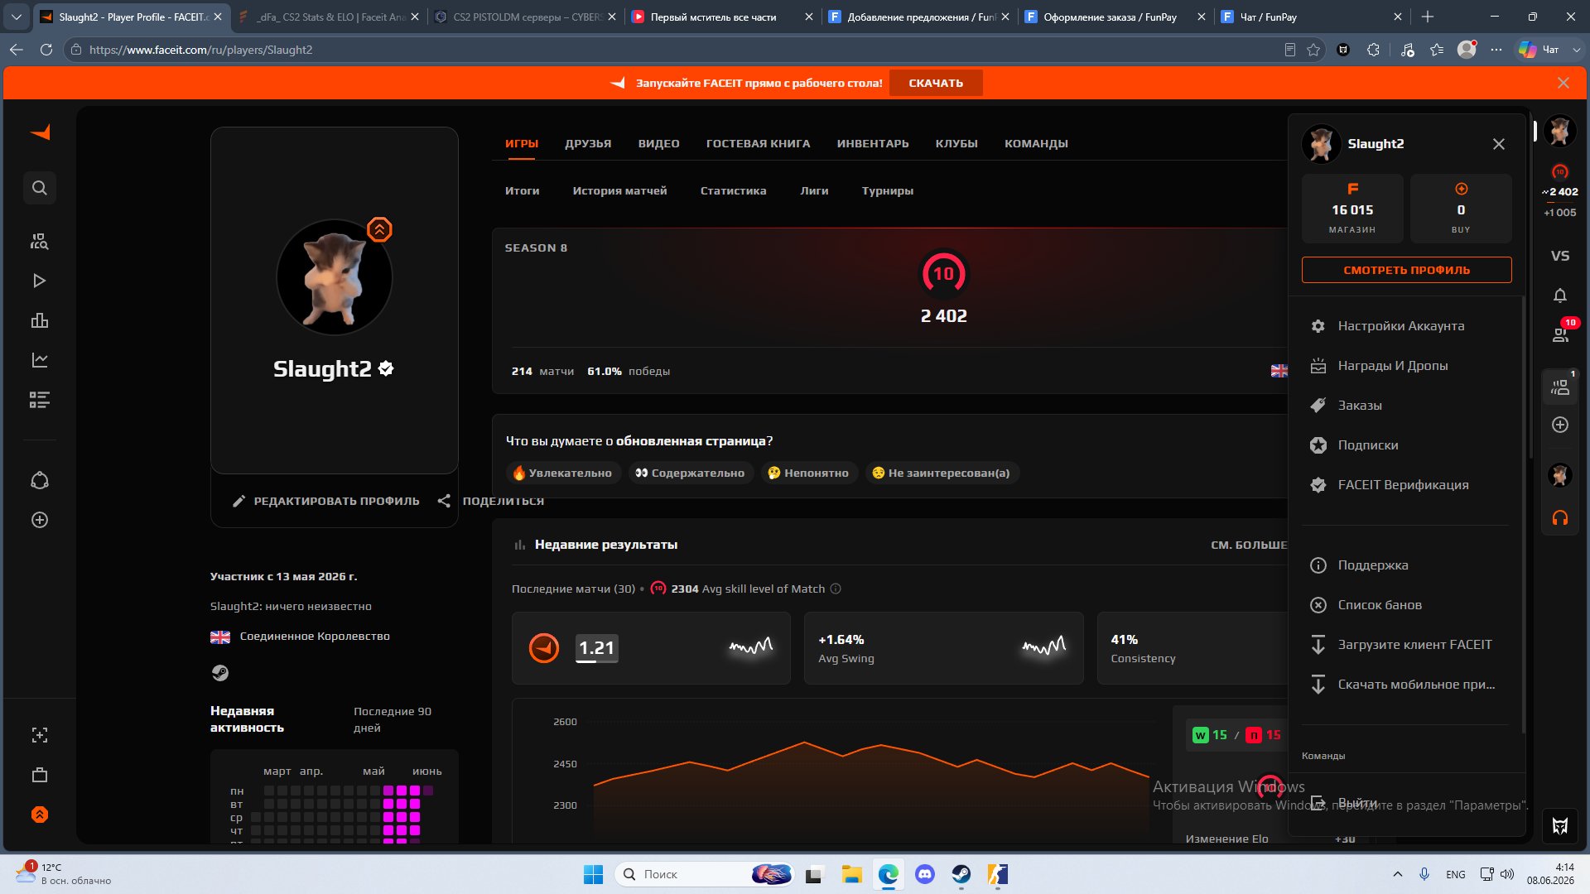
Task: Click the info icon near Avg skill level
Action: click(x=836, y=589)
